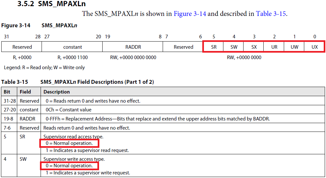Select reset value 'RW, +0000 0000 0000'
Viewport: 326px width, 178px height.
[133, 57]
